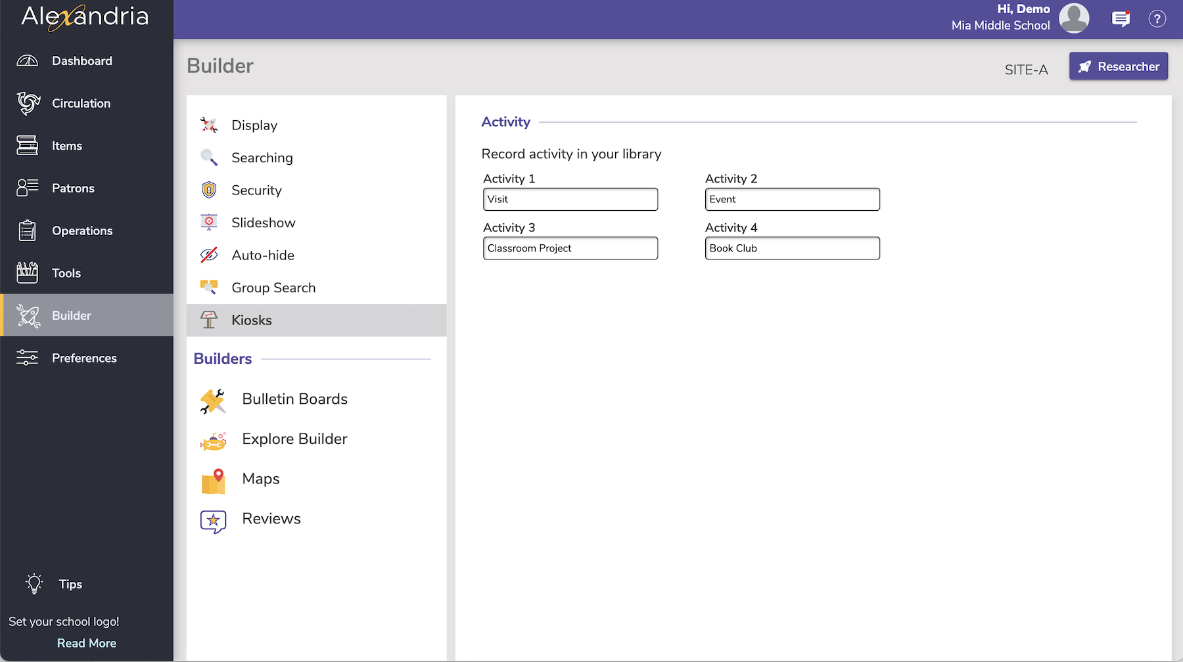
Task: Click the Researcher button
Action: click(x=1118, y=66)
